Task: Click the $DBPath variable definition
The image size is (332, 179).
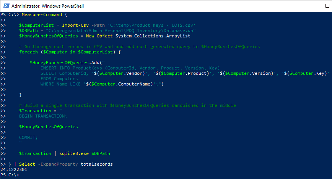Action: [x=28, y=31]
